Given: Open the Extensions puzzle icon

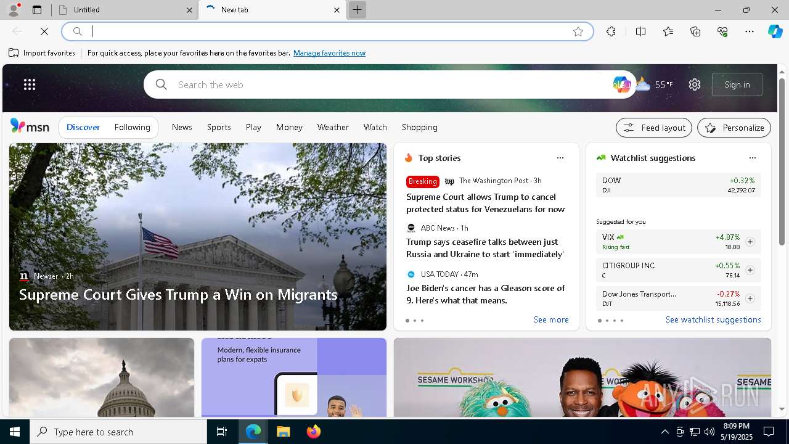Looking at the screenshot, I should point(611,31).
